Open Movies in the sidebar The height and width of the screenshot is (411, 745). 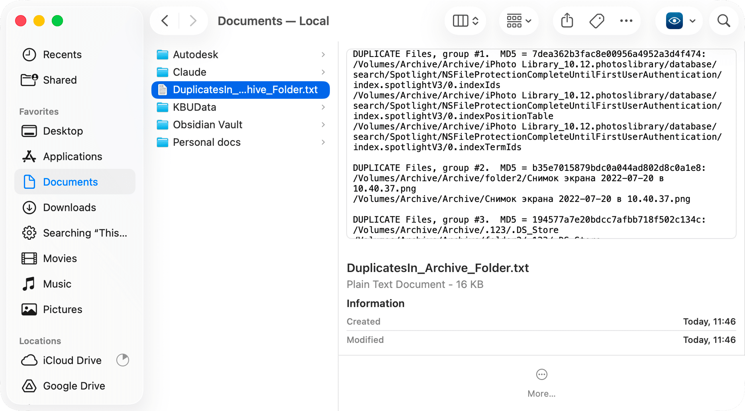[x=75, y=258]
